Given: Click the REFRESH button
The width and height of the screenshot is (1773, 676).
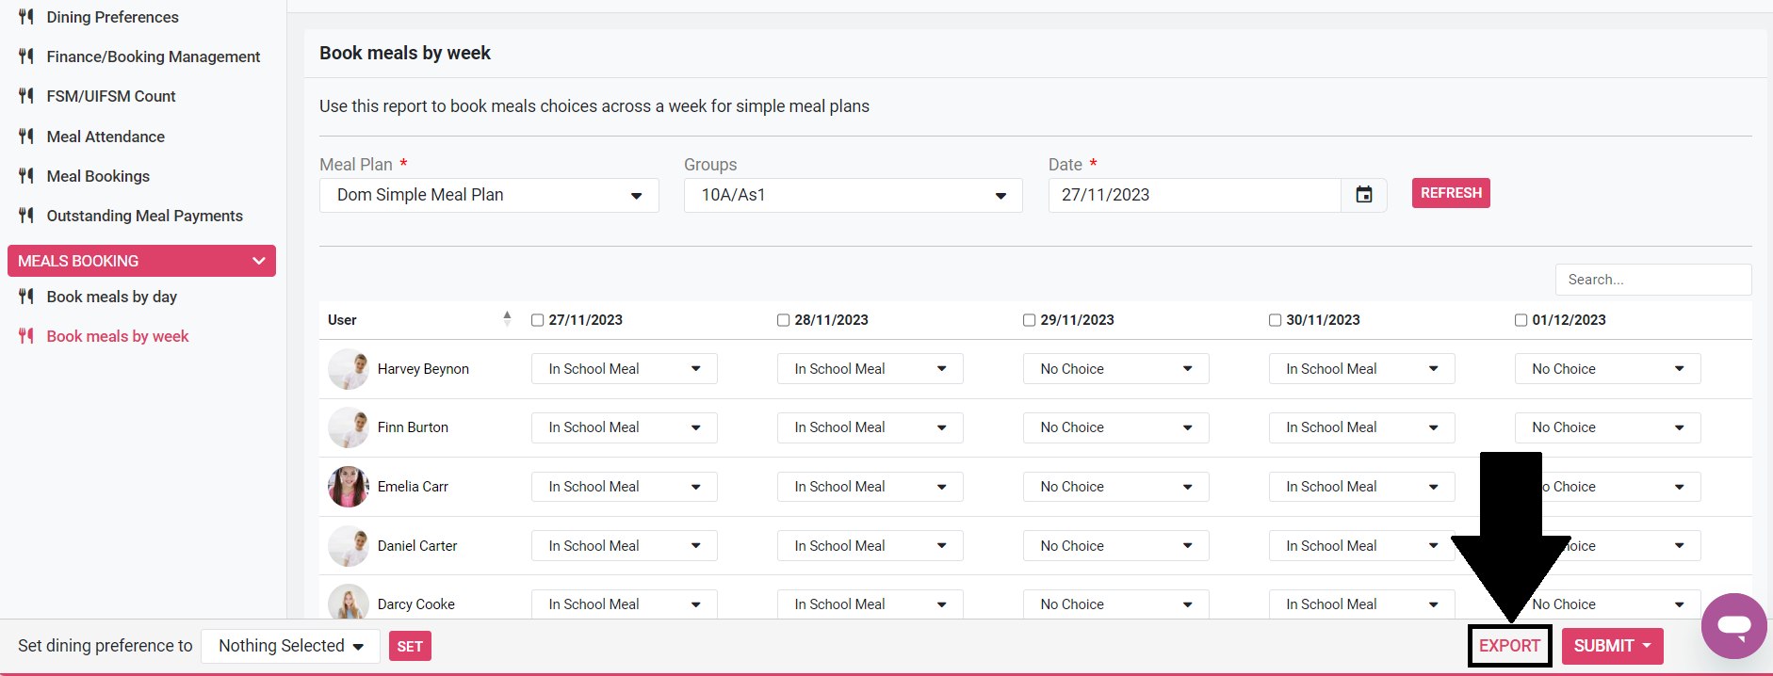Looking at the screenshot, I should tap(1450, 193).
